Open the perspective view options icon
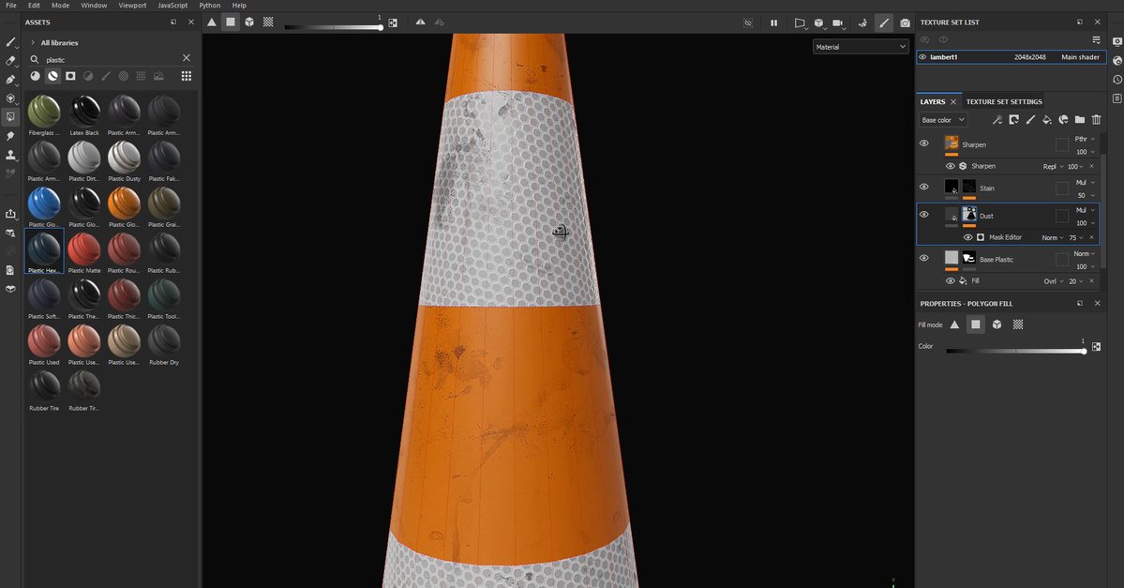The height and width of the screenshot is (588, 1124). (800, 23)
